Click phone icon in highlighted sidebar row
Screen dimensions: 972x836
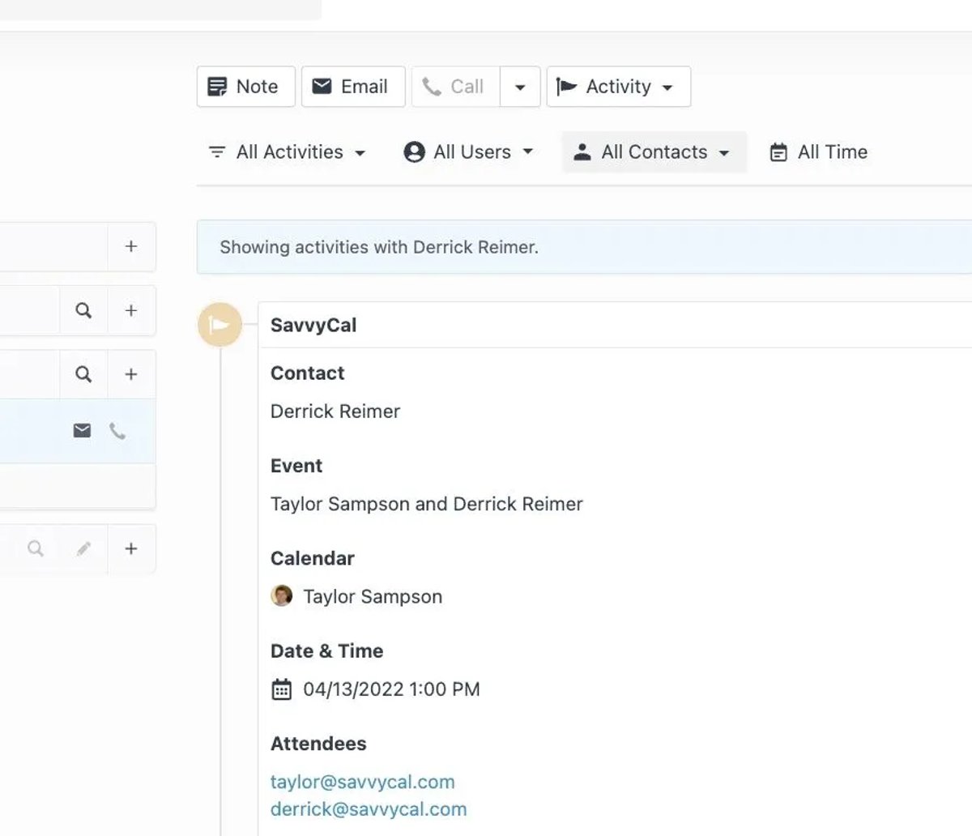coord(117,431)
